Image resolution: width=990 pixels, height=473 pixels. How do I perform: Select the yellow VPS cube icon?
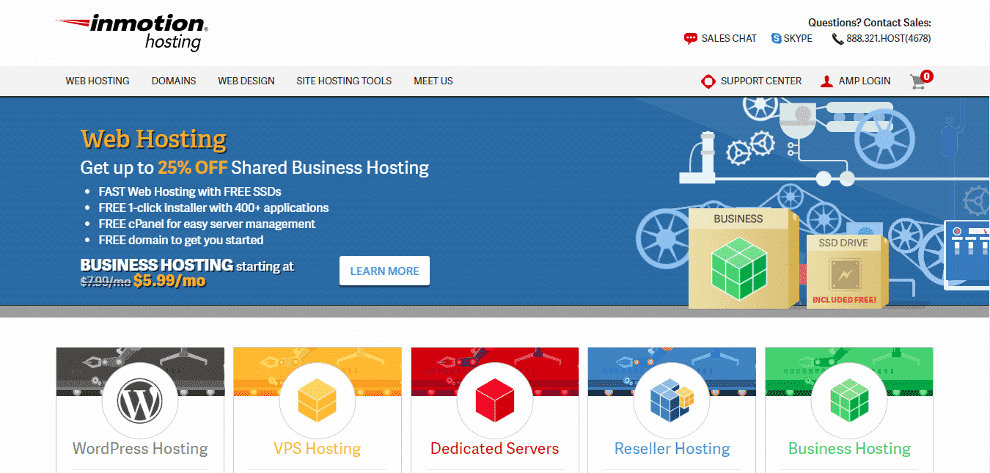click(318, 401)
